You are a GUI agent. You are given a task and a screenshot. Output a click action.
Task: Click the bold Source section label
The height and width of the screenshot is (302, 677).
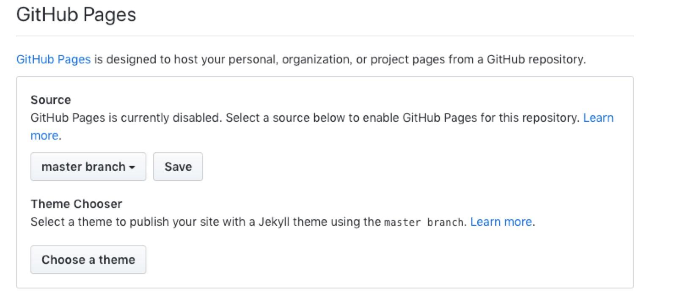(x=51, y=100)
